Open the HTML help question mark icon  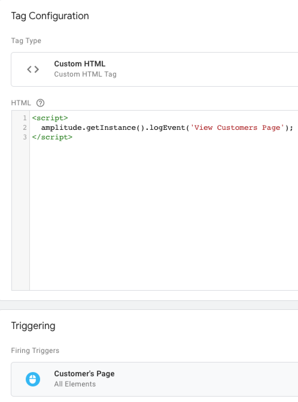click(x=40, y=103)
